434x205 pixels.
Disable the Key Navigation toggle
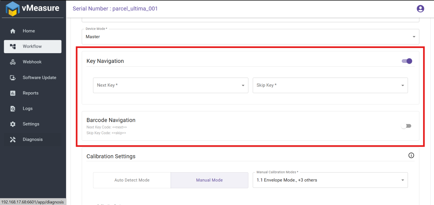point(407,61)
